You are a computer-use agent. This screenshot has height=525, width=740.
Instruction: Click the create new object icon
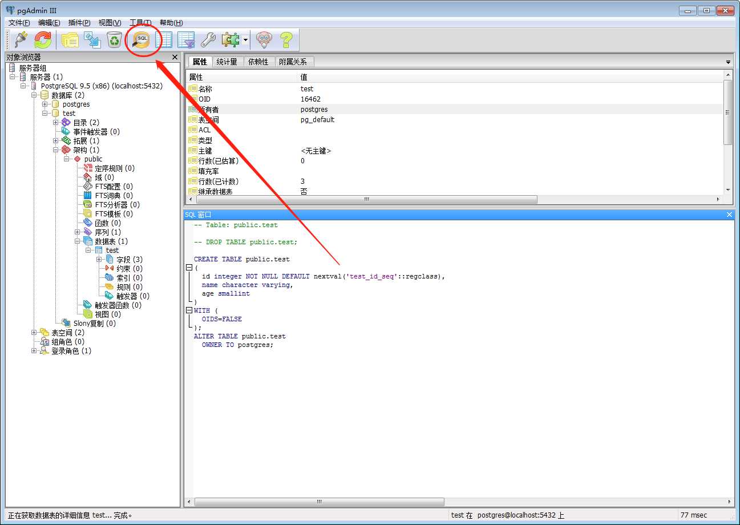(92, 39)
